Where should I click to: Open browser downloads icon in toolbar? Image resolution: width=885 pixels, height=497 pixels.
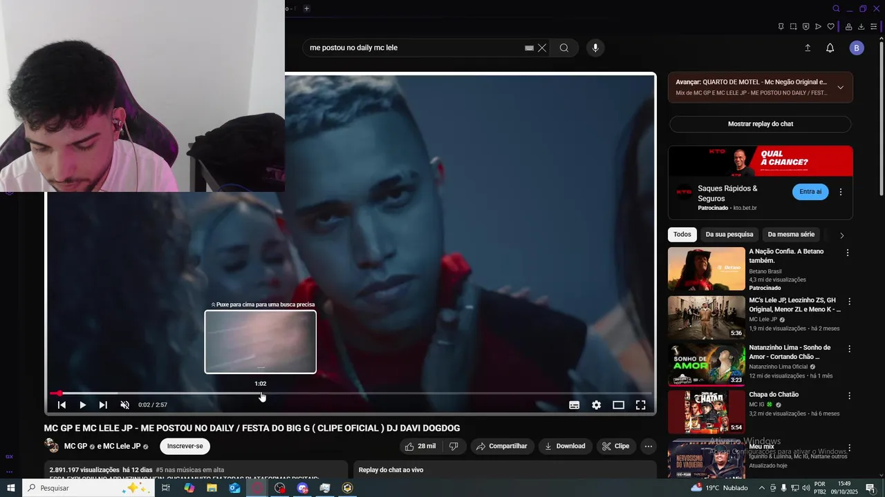(861, 27)
